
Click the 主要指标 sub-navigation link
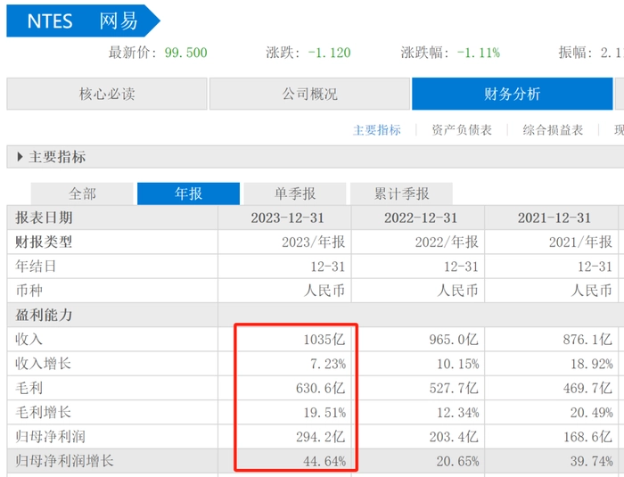(377, 130)
